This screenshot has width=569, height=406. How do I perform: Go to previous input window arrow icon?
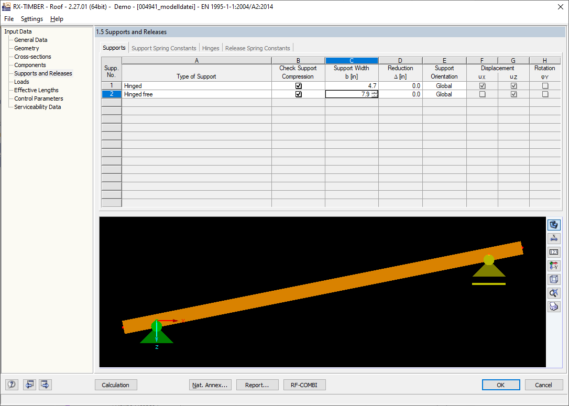pyautogui.click(x=29, y=385)
